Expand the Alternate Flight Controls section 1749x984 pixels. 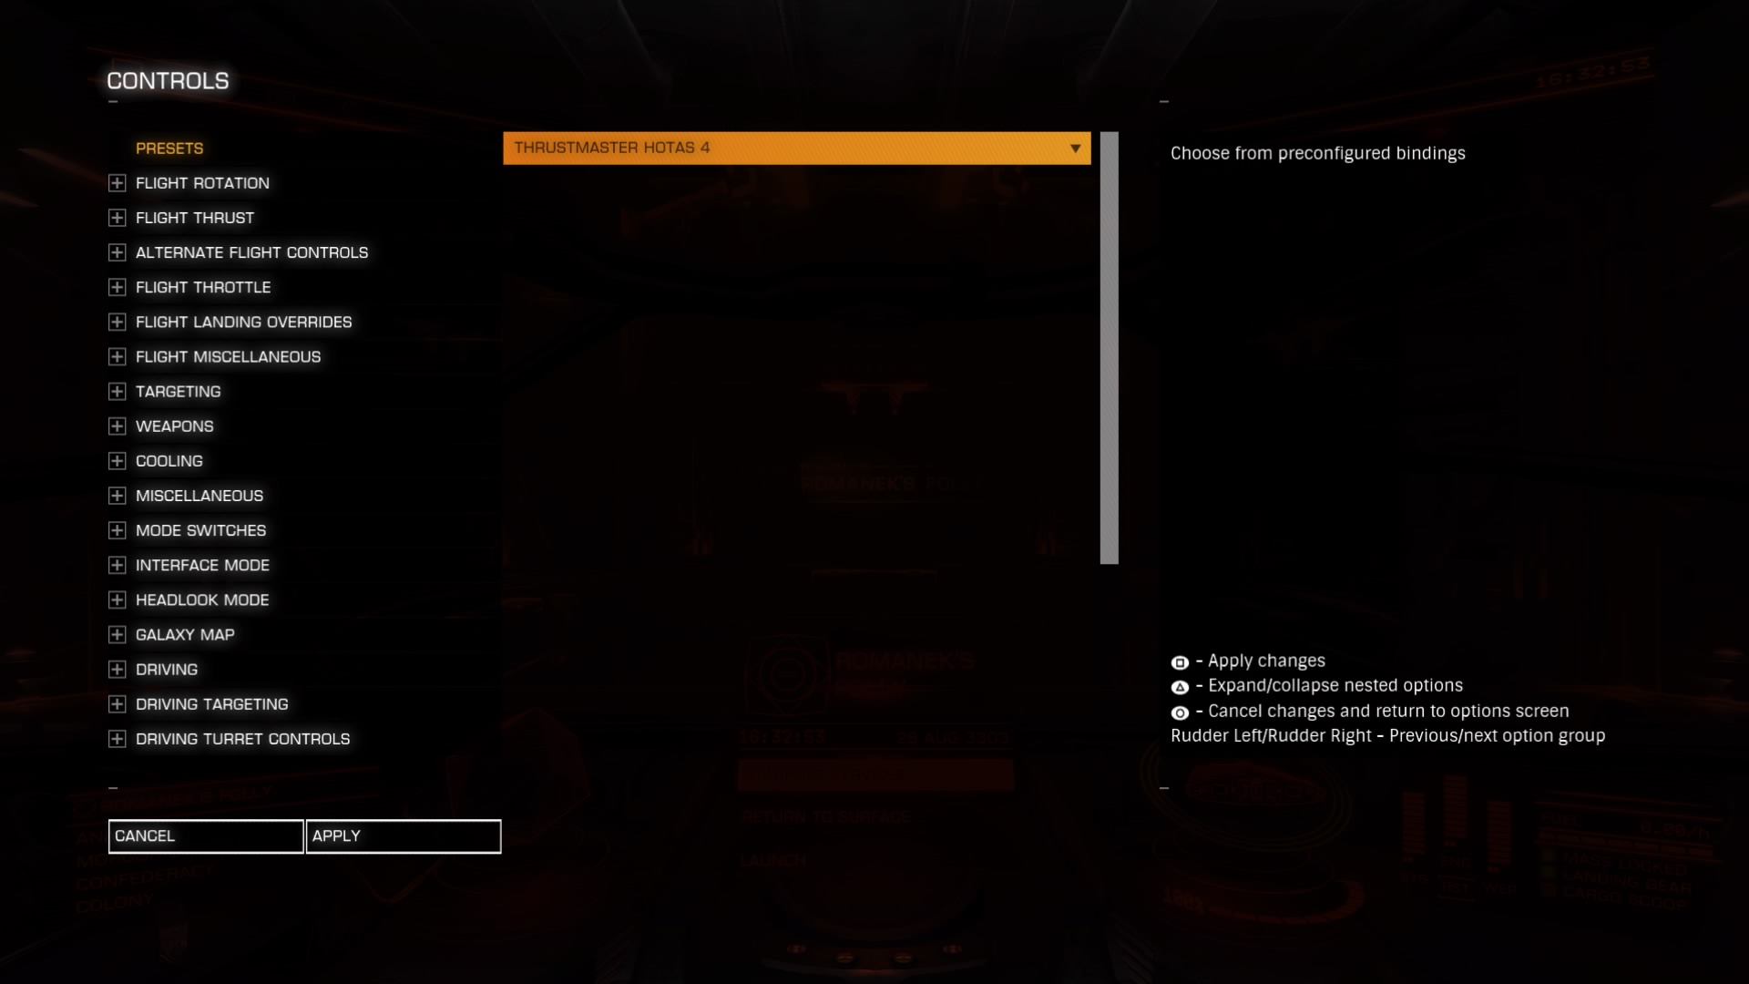click(117, 252)
